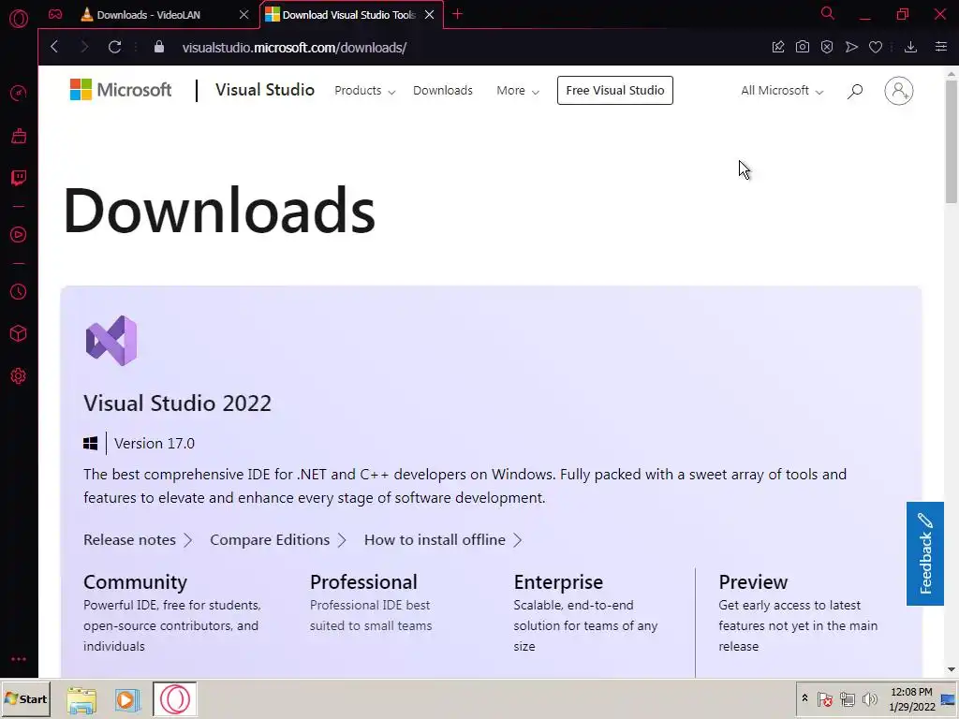
Task: Open GX Corner gamepad icon
Action: (55, 14)
